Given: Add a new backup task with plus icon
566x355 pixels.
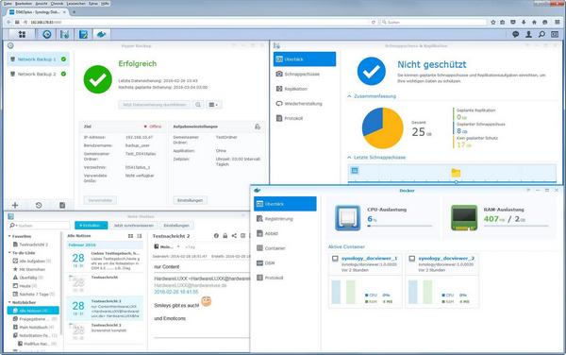Looking at the screenshot, I should (x=15, y=205).
